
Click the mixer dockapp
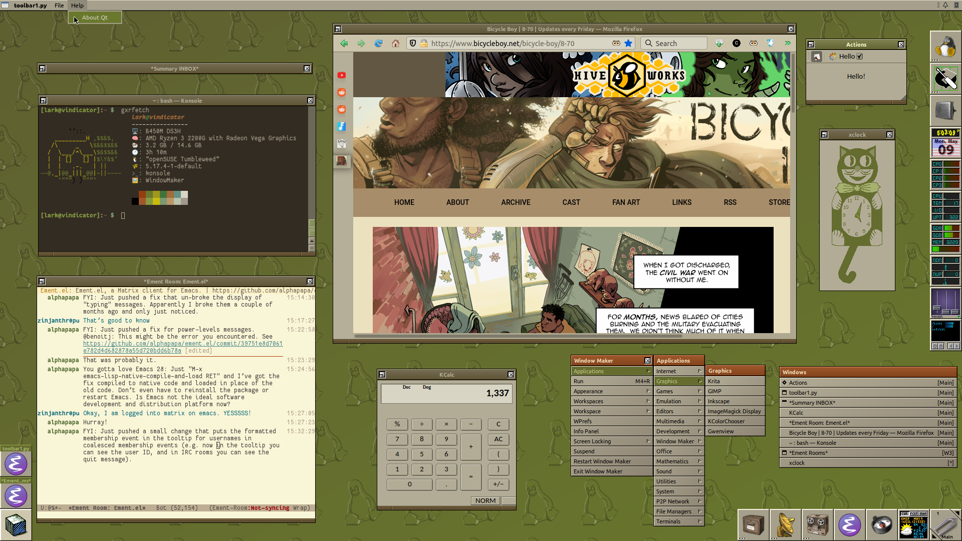click(945, 303)
